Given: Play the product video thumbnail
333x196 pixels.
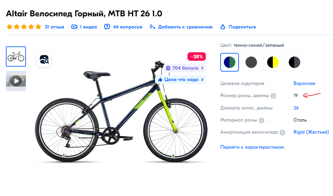Looking at the screenshot, I should coord(16,81).
